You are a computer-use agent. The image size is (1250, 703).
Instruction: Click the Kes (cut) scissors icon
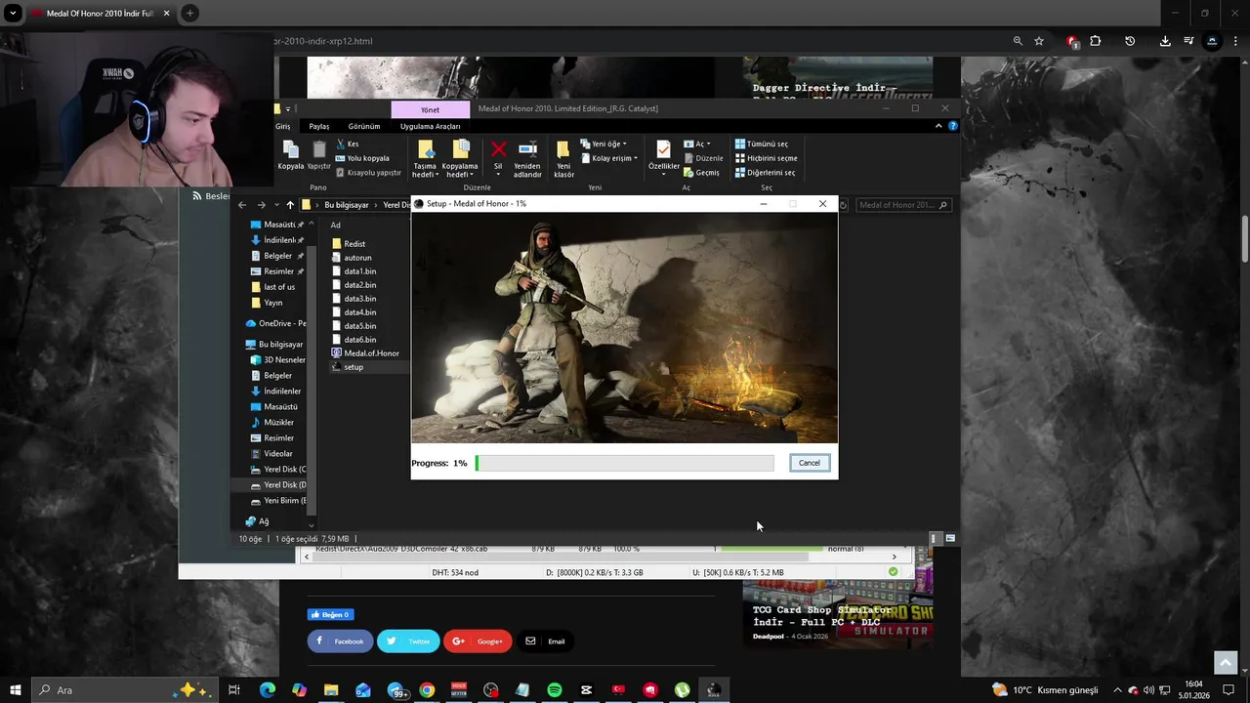point(340,144)
